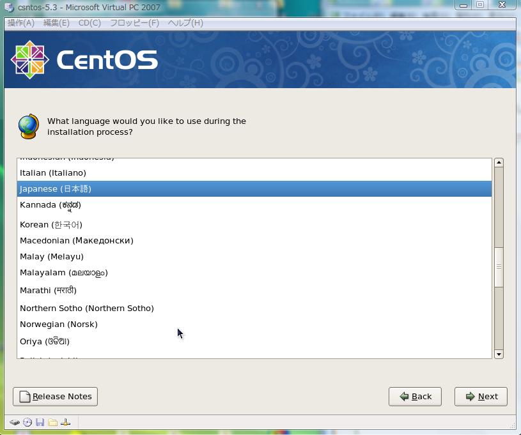Open the ヘルプ(H) menu
The height and width of the screenshot is (435, 521).
pyautogui.click(x=185, y=23)
